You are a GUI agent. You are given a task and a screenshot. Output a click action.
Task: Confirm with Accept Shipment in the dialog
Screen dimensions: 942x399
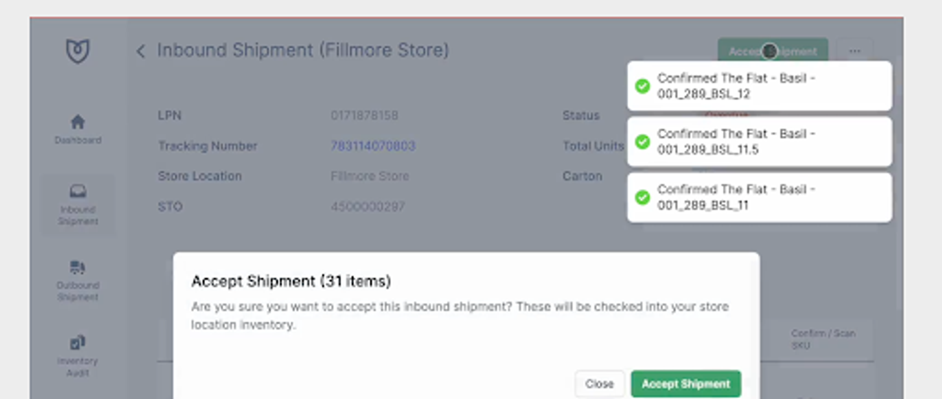(685, 383)
